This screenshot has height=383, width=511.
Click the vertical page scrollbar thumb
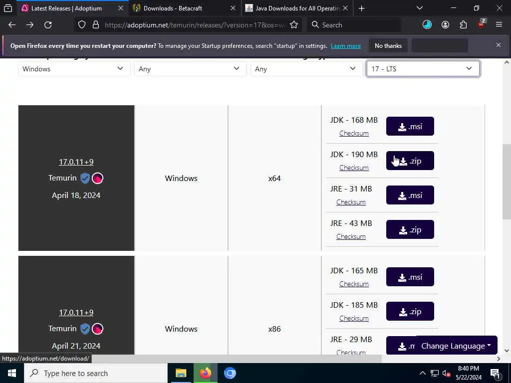[507, 182]
